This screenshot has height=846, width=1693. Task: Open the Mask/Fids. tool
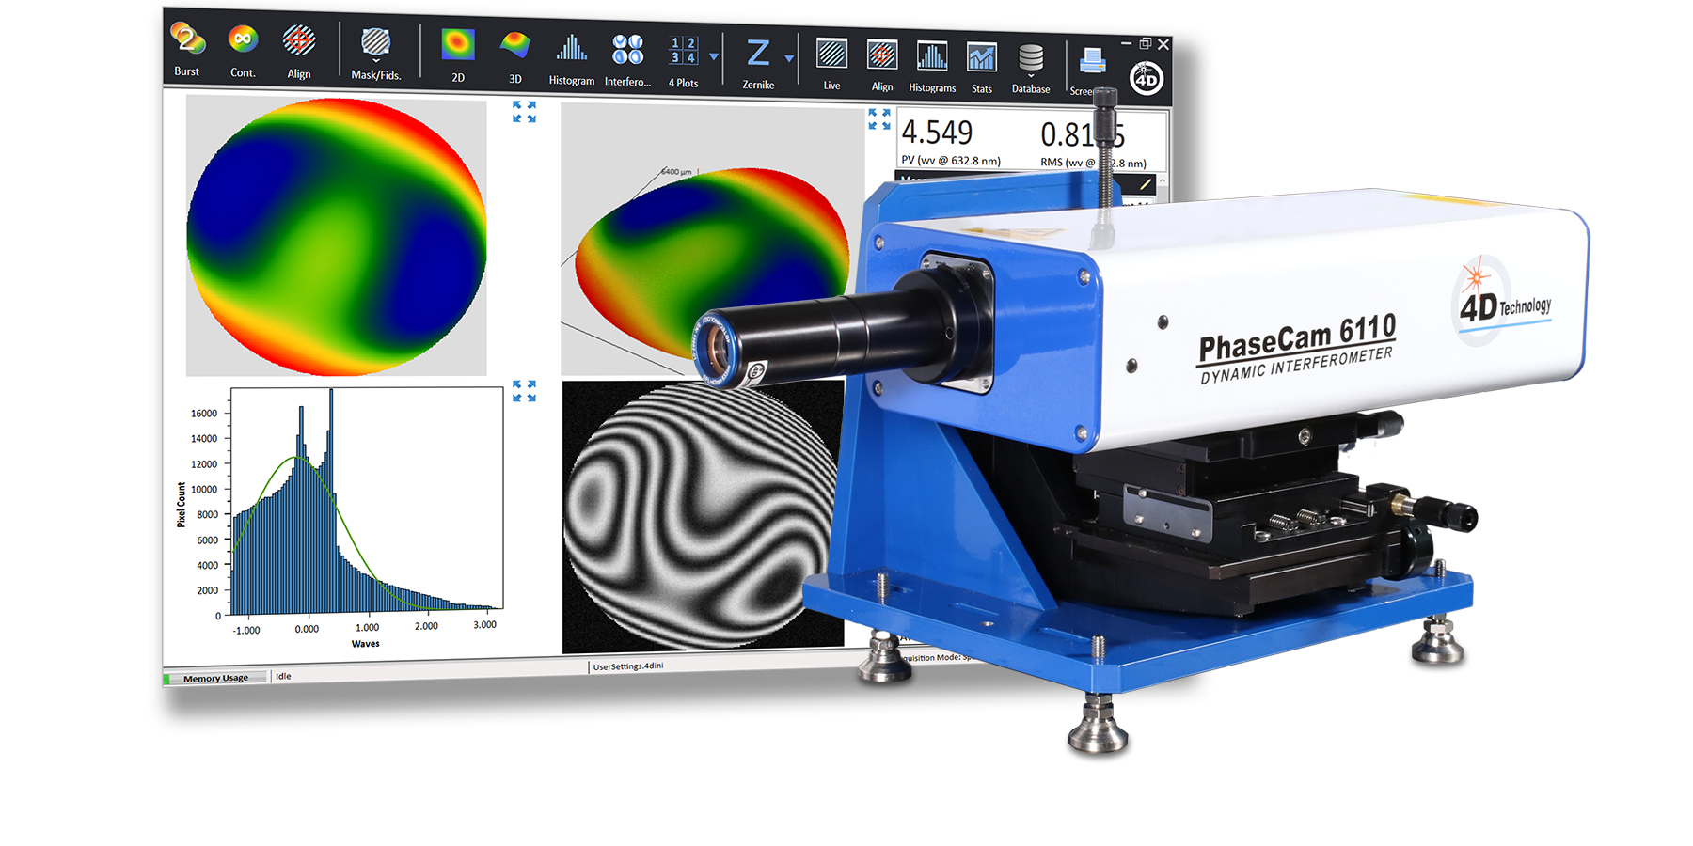click(x=376, y=54)
